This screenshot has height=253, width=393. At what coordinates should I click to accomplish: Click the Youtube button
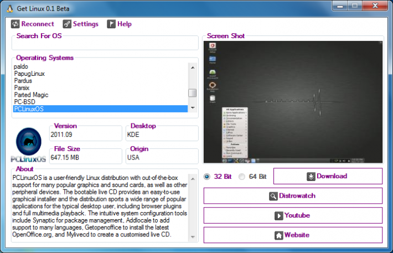pos(293,215)
